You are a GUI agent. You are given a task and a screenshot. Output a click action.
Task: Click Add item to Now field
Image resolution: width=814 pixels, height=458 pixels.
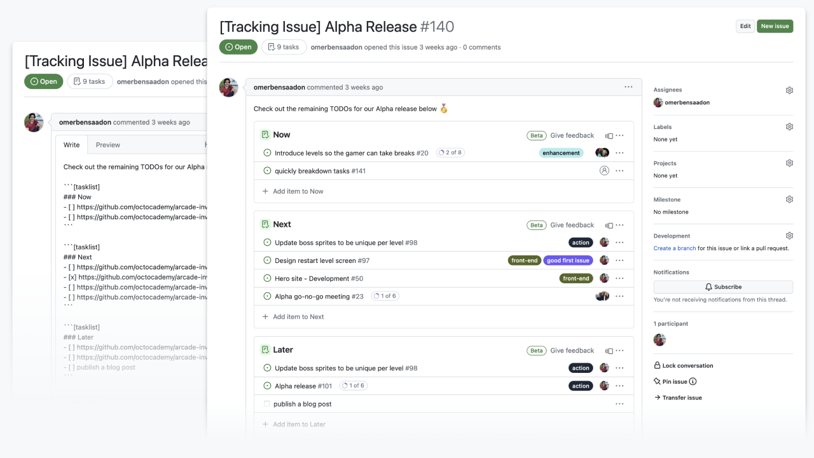[298, 191]
